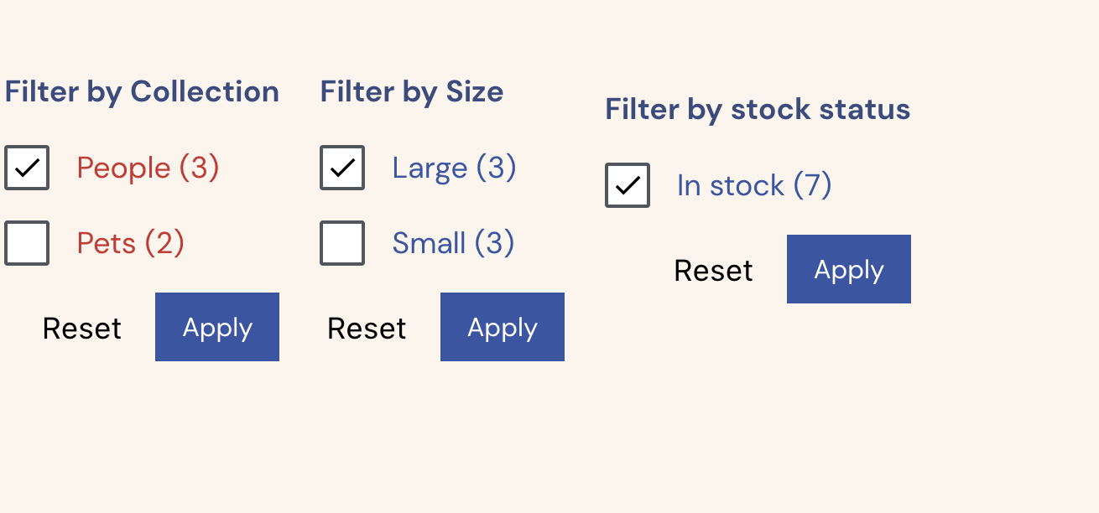Click the Filter by Collection heading
Viewport: 1099px width, 513px height.
point(142,91)
